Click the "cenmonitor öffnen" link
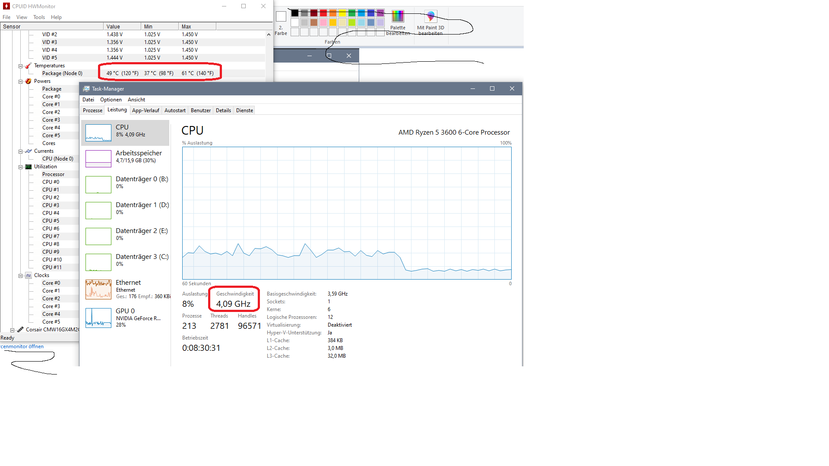829x466 pixels. tap(22, 346)
